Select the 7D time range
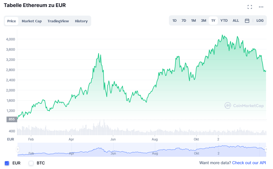The image size is (273, 169). tap(184, 20)
